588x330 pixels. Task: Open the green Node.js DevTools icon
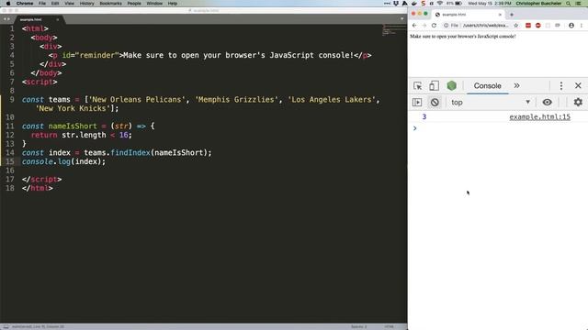pyautogui.click(x=451, y=85)
